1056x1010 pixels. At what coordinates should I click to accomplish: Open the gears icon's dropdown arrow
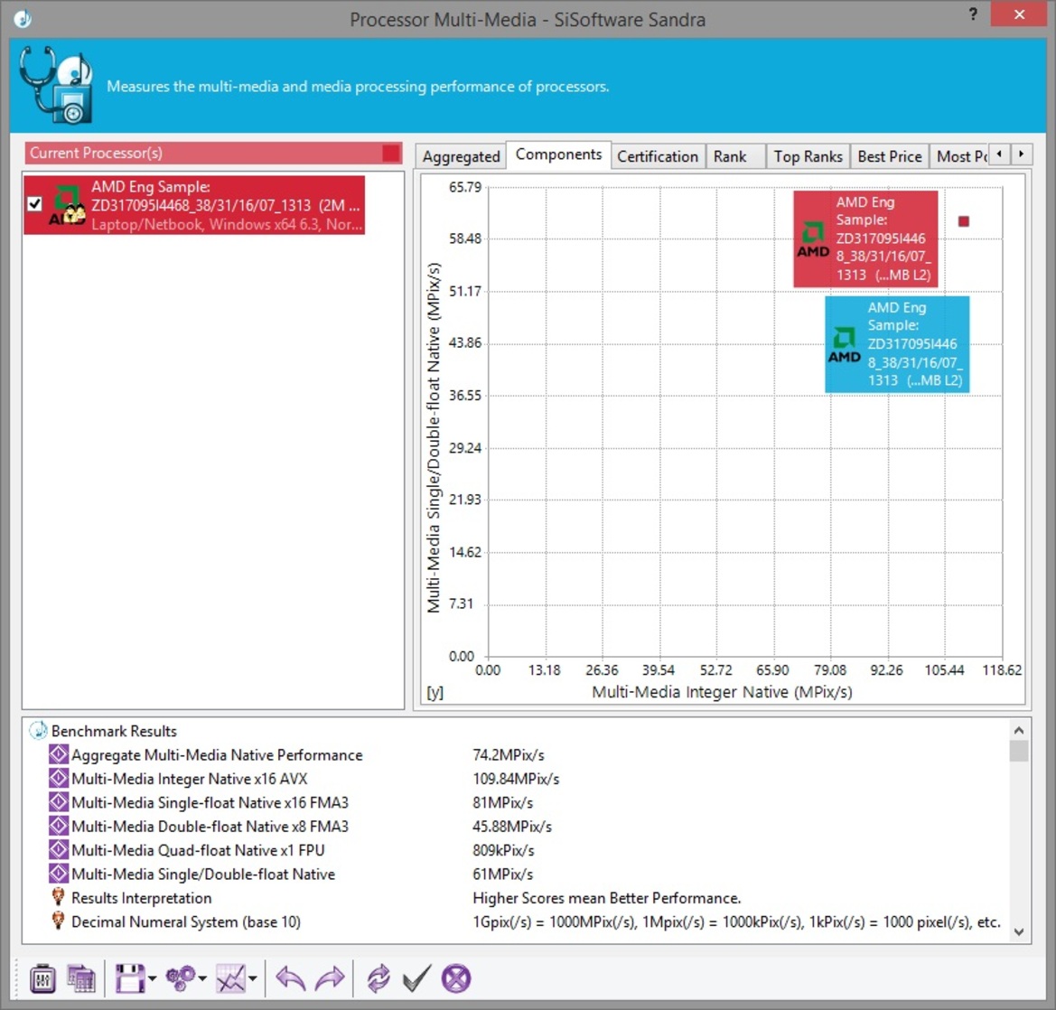tap(202, 978)
